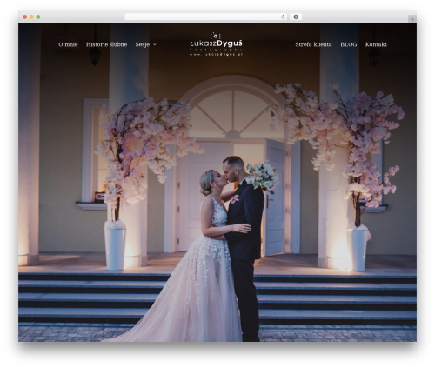Click the website URL line under the logo
This screenshot has width=435, height=368.
[x=216, y=54]
